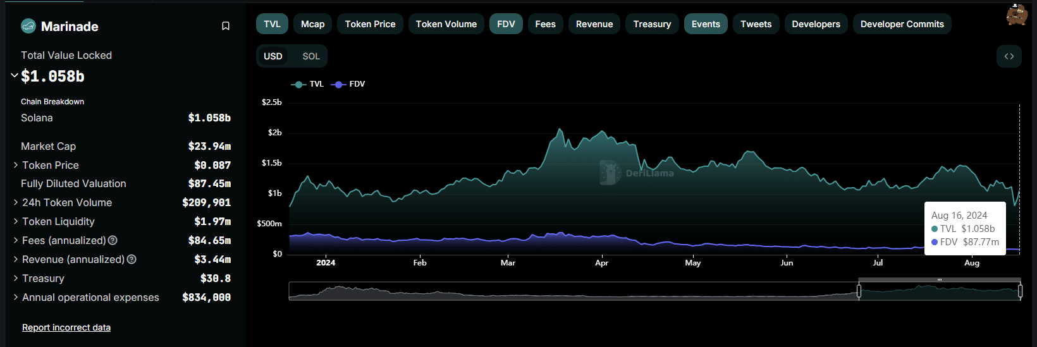Click the TVL legend entry
This screenshot has width=1037, height=347.
click(307, 84)
